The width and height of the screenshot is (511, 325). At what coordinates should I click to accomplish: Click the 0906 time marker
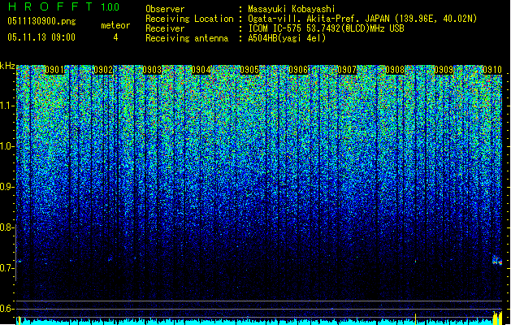click(x=298, y=70)
